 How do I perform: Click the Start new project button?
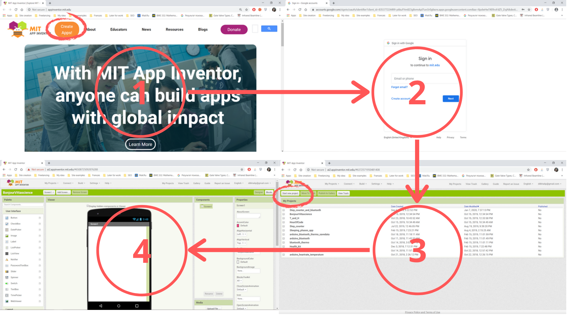[x=290, y=193]
